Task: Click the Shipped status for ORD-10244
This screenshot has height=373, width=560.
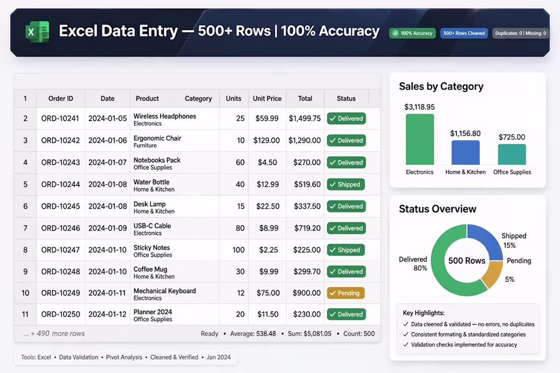Action: click(x=346, y=184)
